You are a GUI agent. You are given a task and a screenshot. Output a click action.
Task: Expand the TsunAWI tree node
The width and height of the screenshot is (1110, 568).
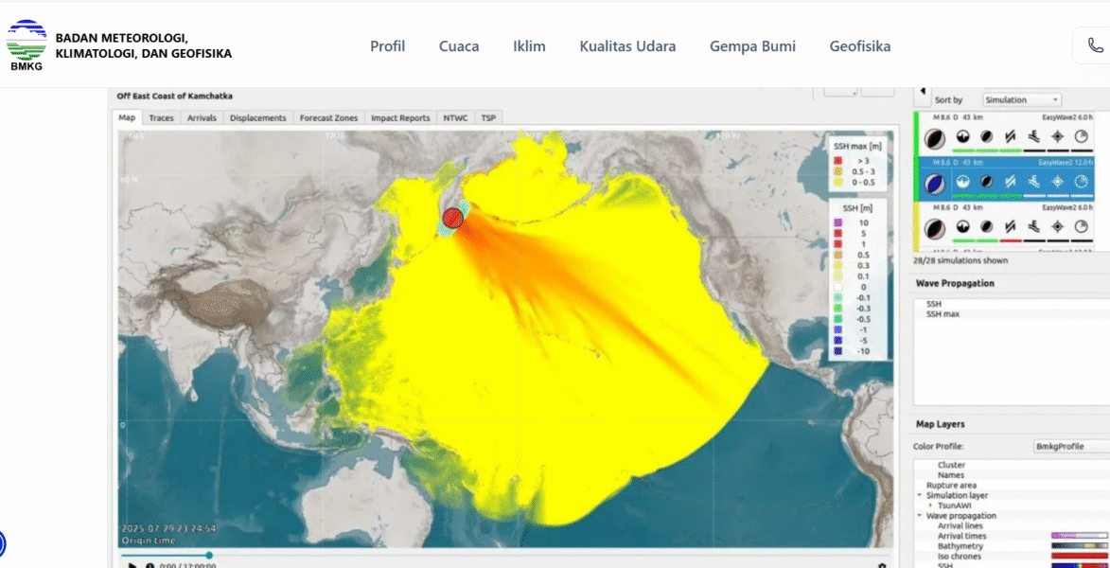tap(930, 506)
